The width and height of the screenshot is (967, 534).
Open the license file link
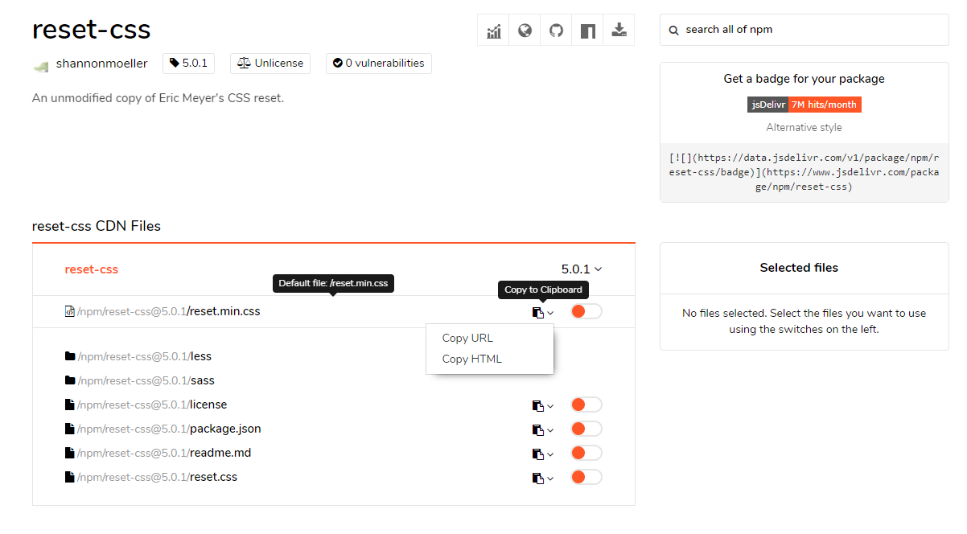(152, 405)
